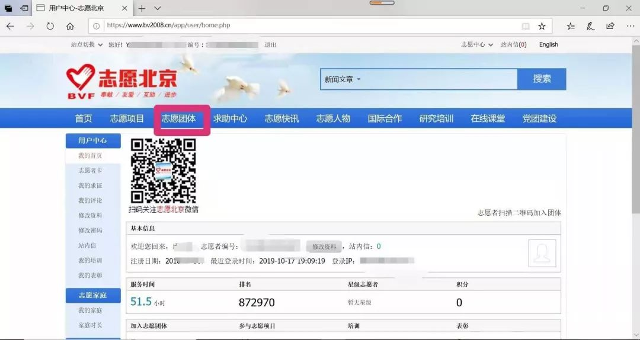
Task: Click the share page icon
Action: click(x=610, y=26)
